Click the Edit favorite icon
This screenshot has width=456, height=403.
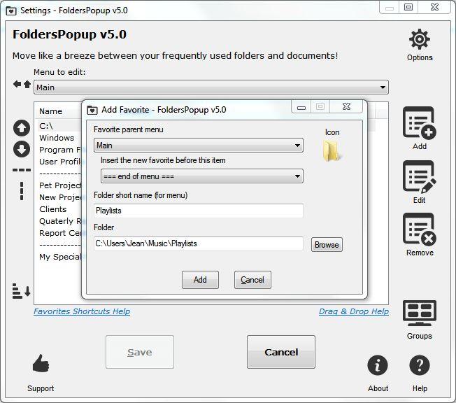pos(420,176)
